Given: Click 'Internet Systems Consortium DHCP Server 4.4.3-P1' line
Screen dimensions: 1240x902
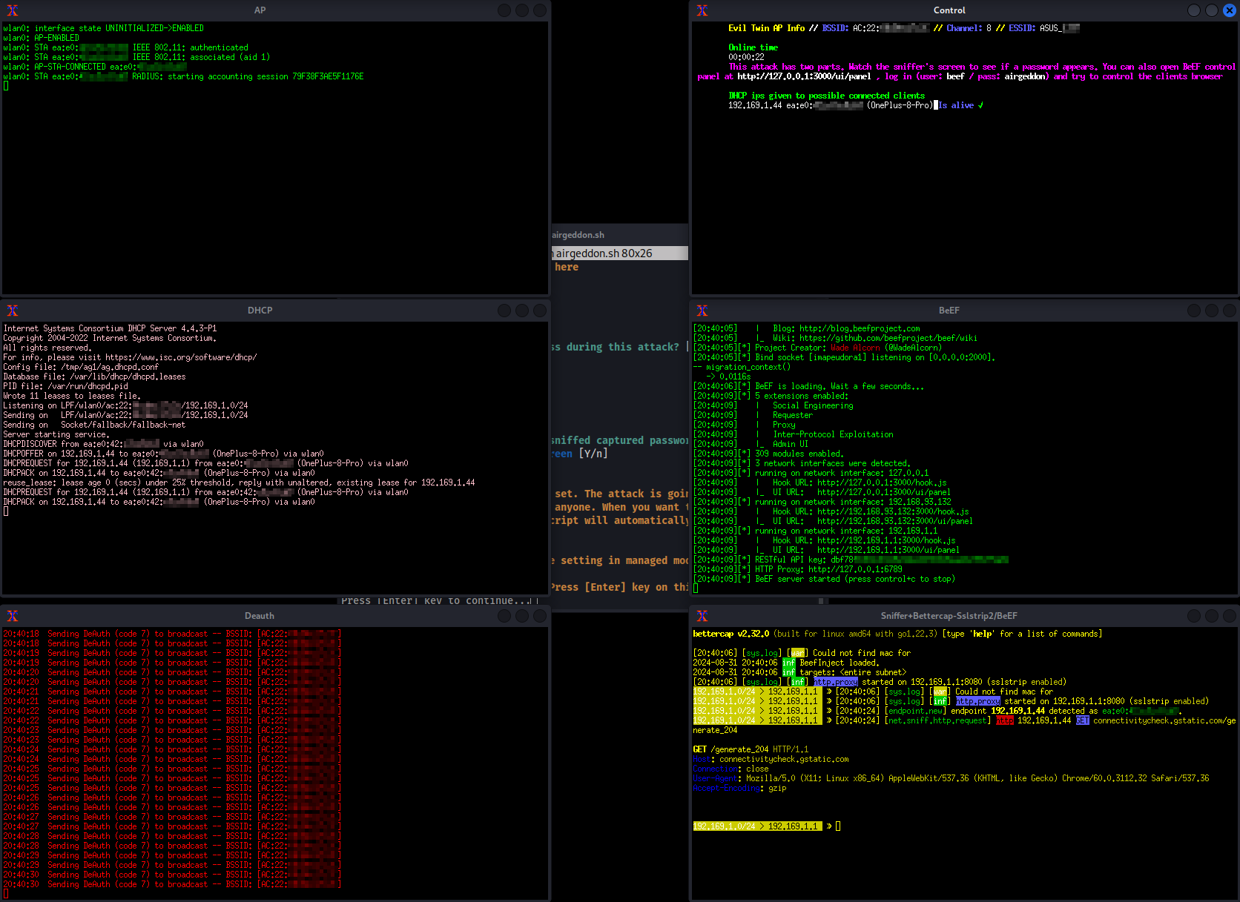Looking at the screenshot, I should click(110, 328).
